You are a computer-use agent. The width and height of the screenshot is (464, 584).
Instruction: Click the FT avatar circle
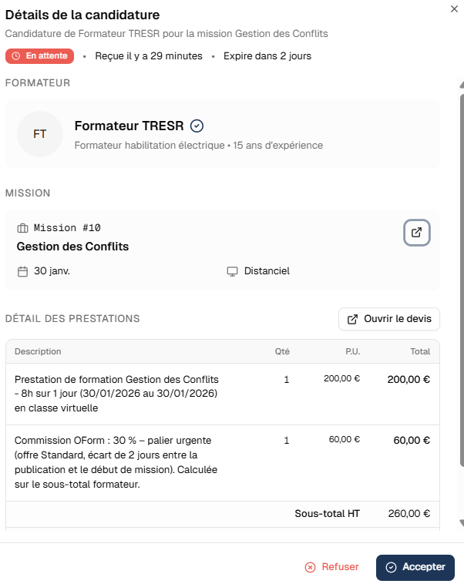coord(40,134)
